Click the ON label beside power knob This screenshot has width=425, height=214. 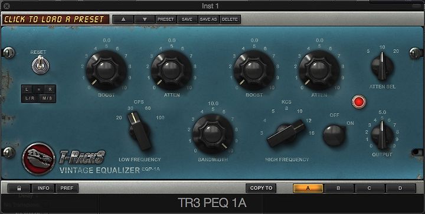[x=350, y=123]
